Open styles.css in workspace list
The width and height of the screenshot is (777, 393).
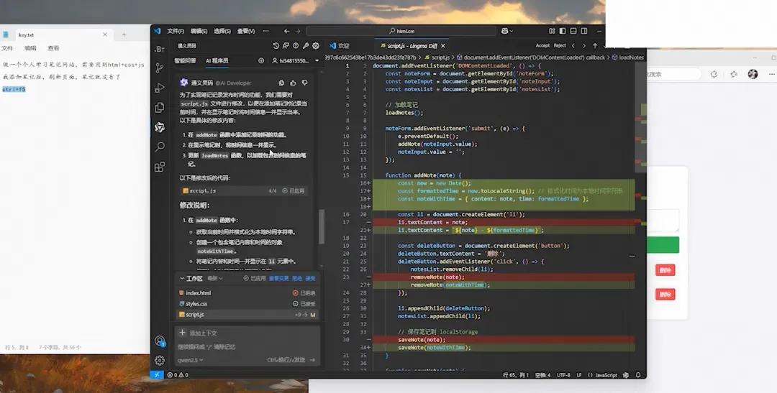pyautogui.click(x=247, y=303)
